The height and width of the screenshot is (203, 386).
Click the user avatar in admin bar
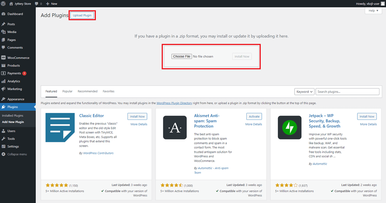click(x=383, y=4)
